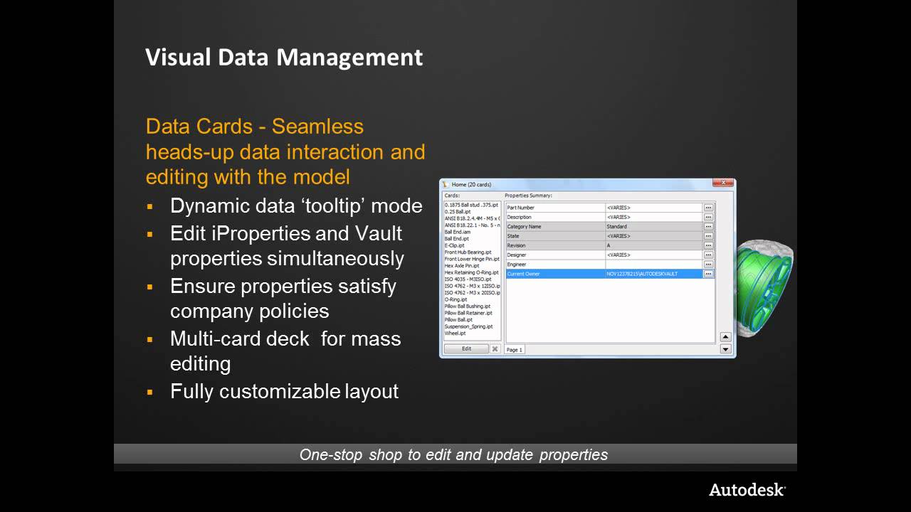Click the Category Name value Standard
This screenshot has width=911, height=512.
click(x=653, y=226)
